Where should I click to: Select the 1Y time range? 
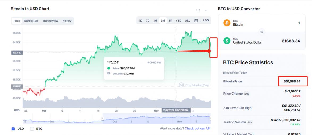[x=170, y=20]
